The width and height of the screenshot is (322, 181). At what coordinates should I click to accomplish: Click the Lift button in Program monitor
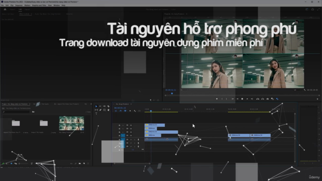coord(258,99)
